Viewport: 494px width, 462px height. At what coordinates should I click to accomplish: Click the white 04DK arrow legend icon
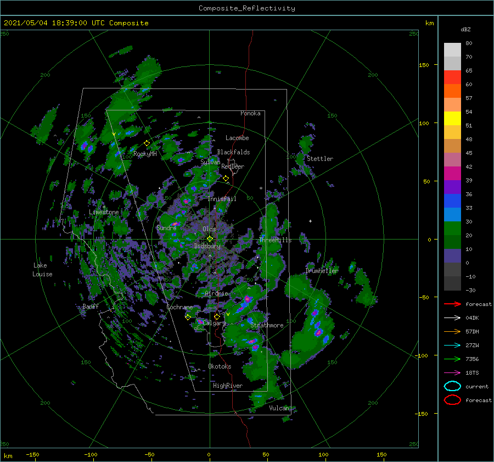tap(452, 318)
